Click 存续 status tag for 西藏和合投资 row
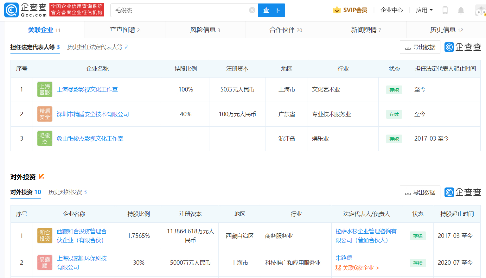Image resolution: width=486 pixels, height=278 pixels. 418,236
